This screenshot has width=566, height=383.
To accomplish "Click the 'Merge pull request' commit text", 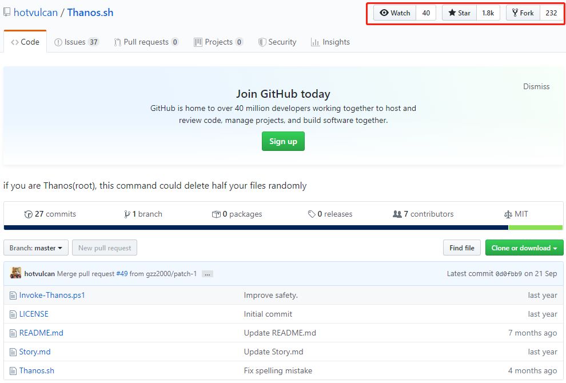I will coord(86,274).
